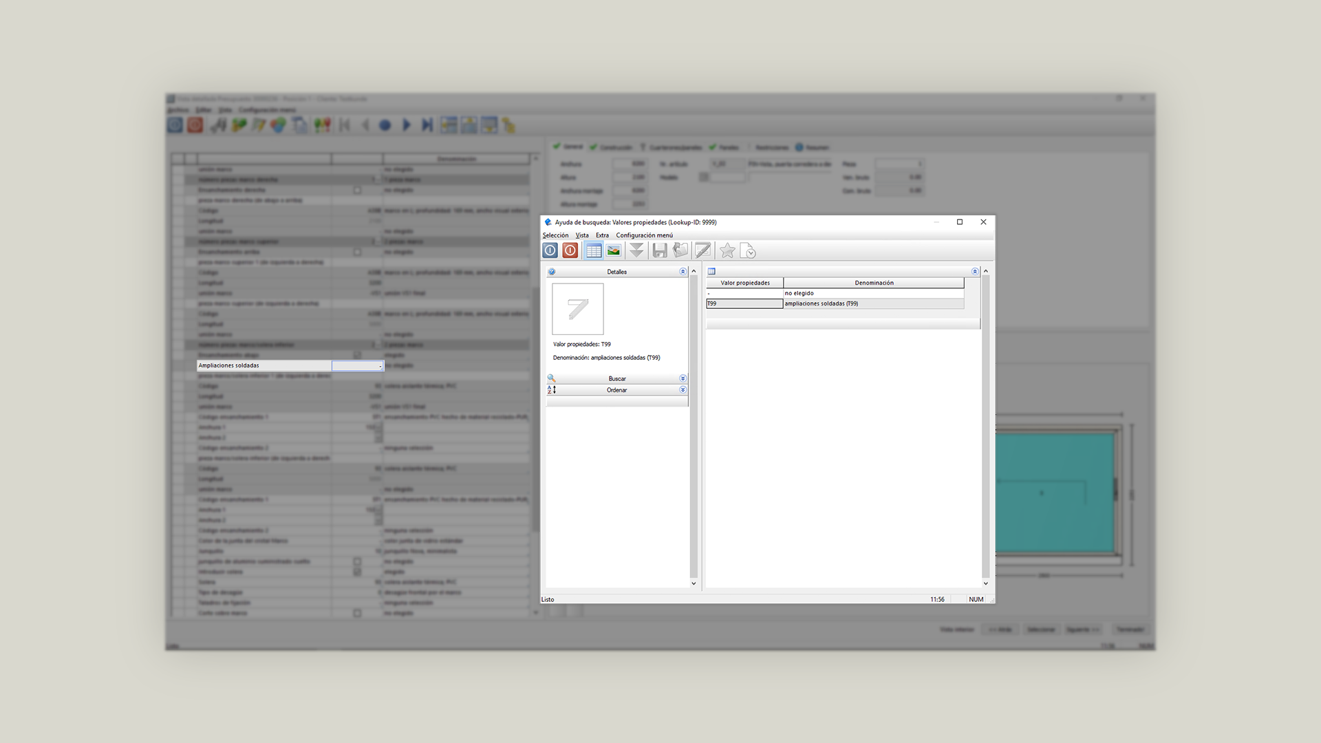Click the pen edit toolbar icon

(x=702, y=251)
